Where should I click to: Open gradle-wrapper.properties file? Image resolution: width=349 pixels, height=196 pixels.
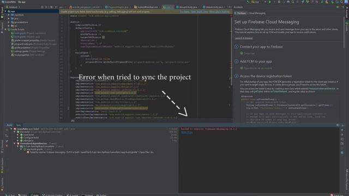click(x=33, y=40)
